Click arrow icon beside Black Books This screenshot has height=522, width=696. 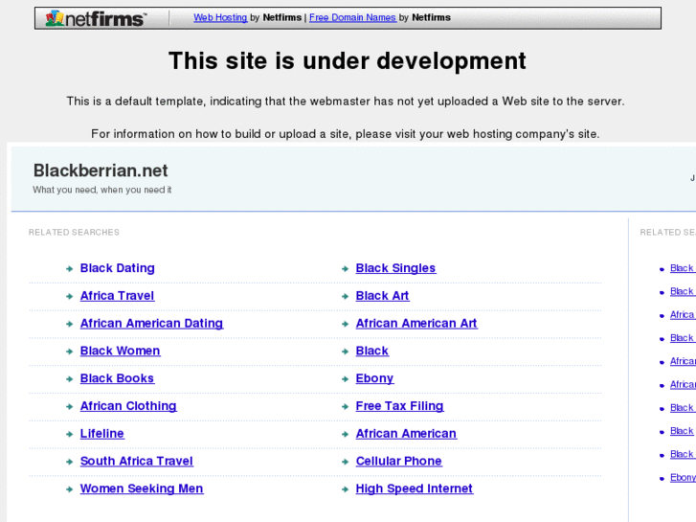coord(69,379)
